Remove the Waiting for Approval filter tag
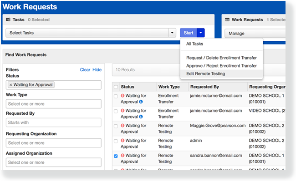296x181 pixels. pos(11,85)
